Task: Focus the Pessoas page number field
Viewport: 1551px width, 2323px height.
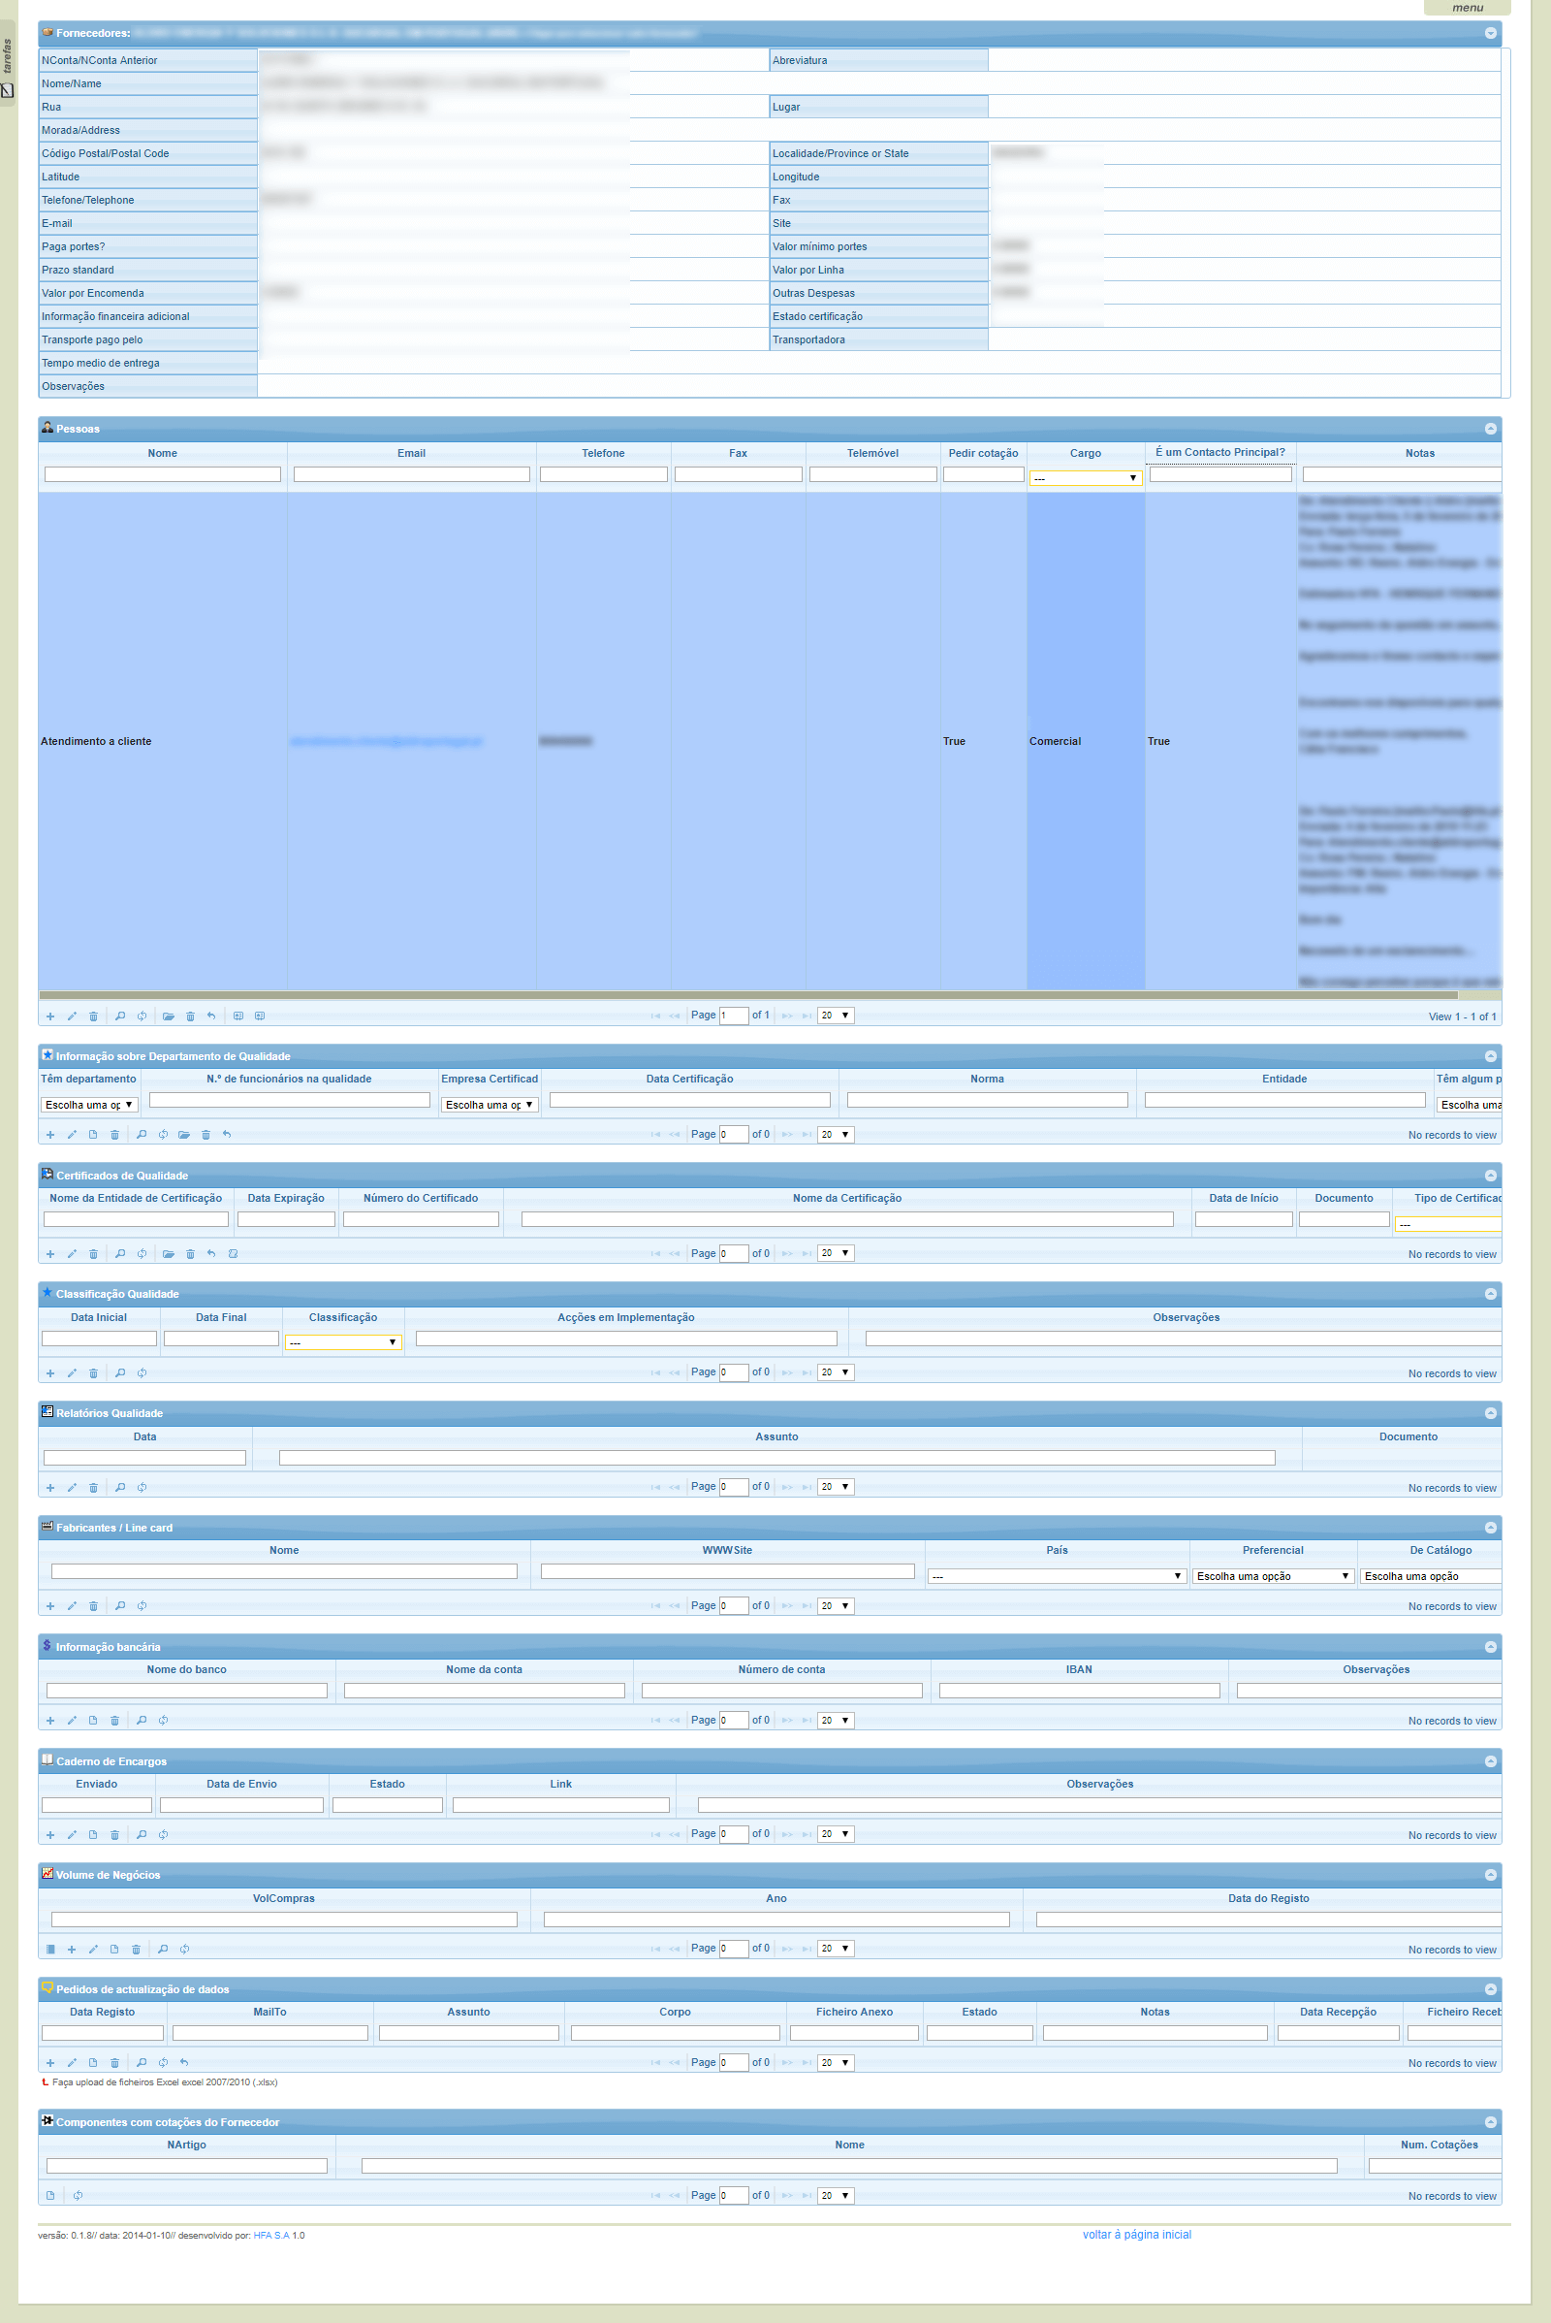Action: pyautogui.click(x=733, y=1016)
